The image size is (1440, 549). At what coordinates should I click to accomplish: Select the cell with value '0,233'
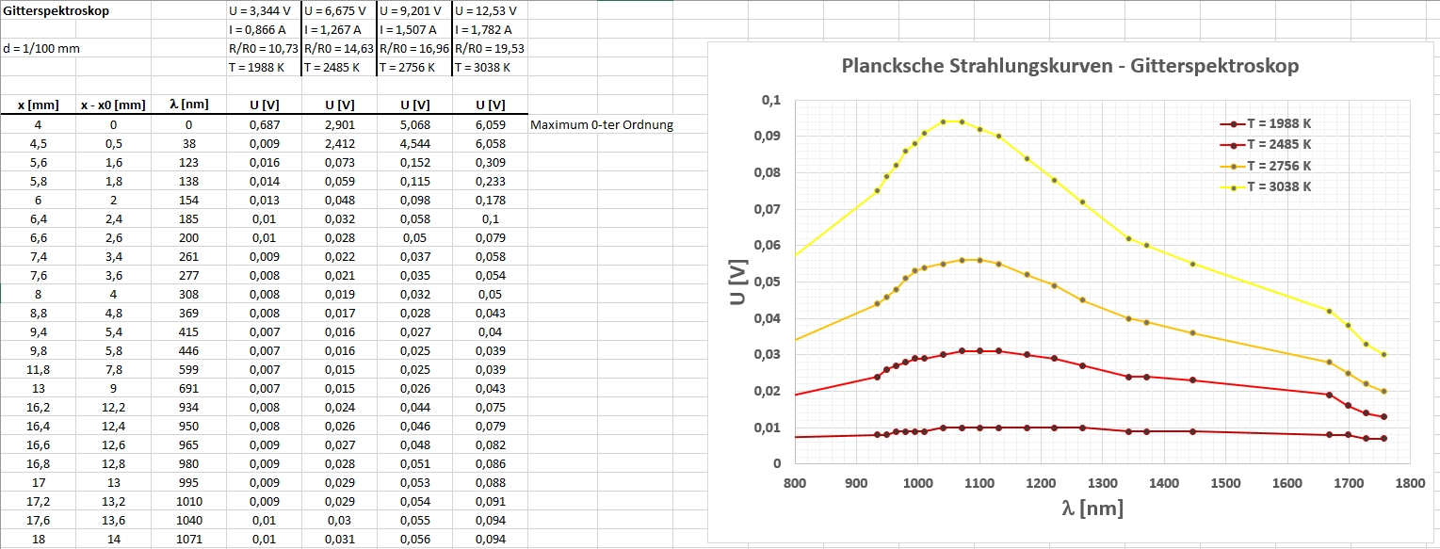tap(490, 181)
